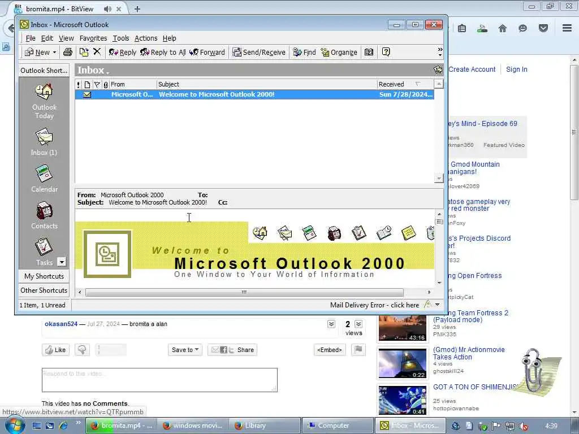Expand New button dropdown arrow

point(55,53)
